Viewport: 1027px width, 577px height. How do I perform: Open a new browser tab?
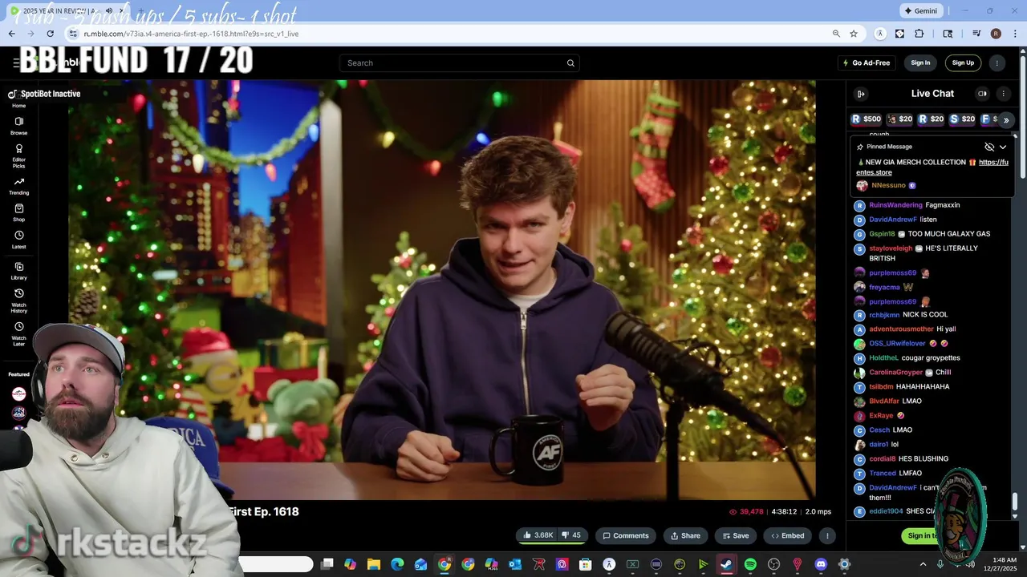143,11
